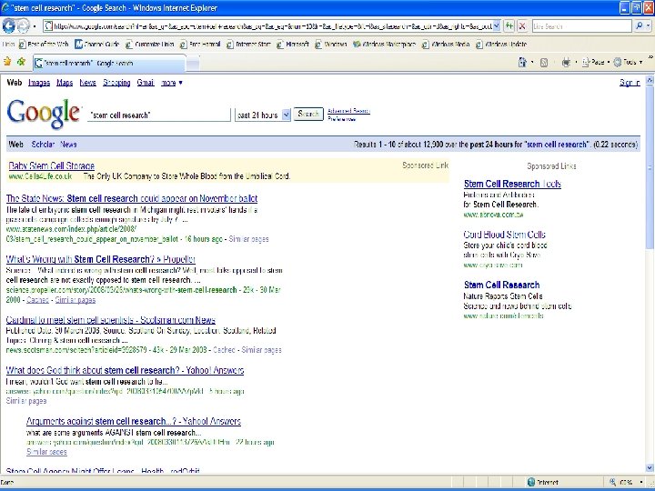Expand the Google "more" dropdown
655x491 pixels.
click(172, 83)
